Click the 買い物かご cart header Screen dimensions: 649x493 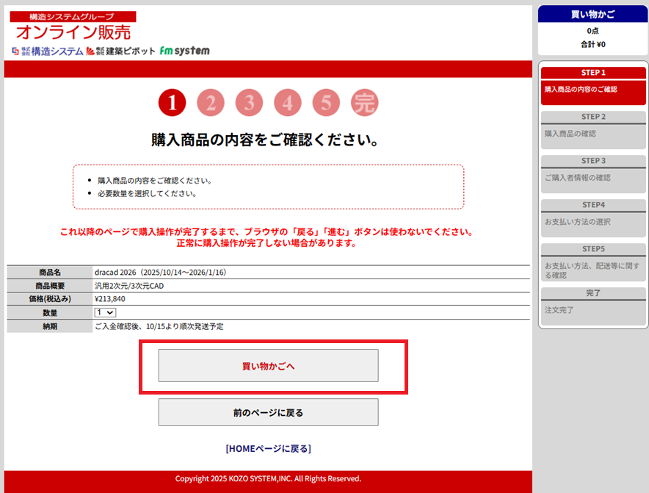pos(593,14)
